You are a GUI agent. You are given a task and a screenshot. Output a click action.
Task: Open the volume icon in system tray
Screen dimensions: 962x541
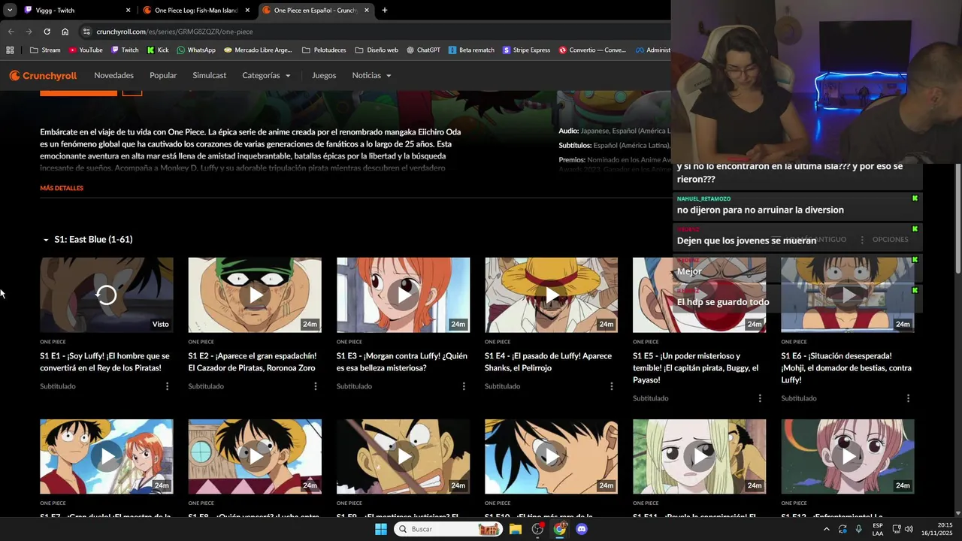tap(909, 529)
